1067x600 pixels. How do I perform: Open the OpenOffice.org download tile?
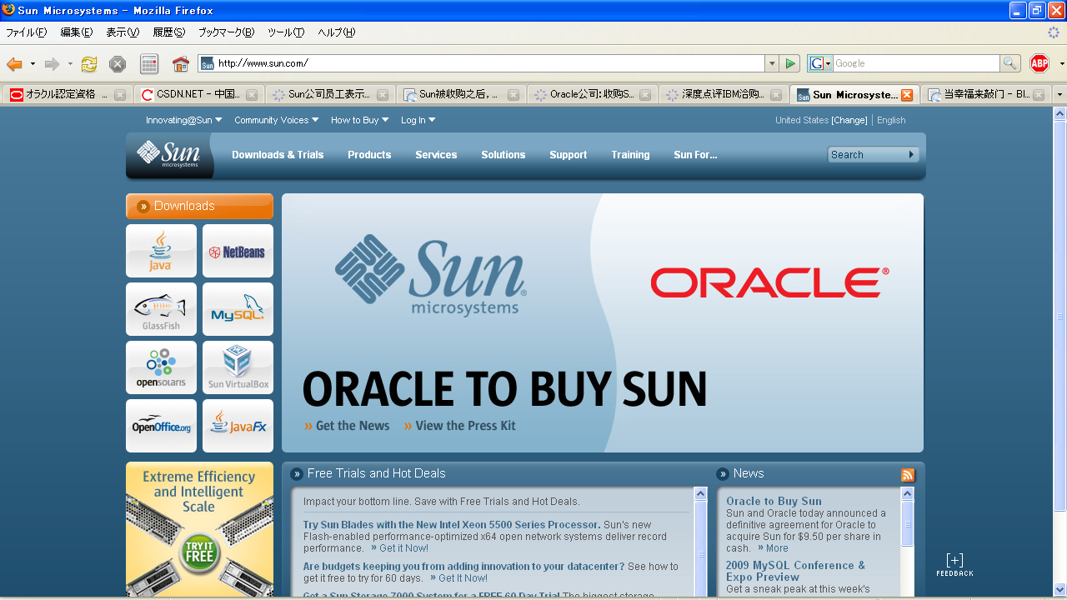pyautogui.click(x=161, y=426)
